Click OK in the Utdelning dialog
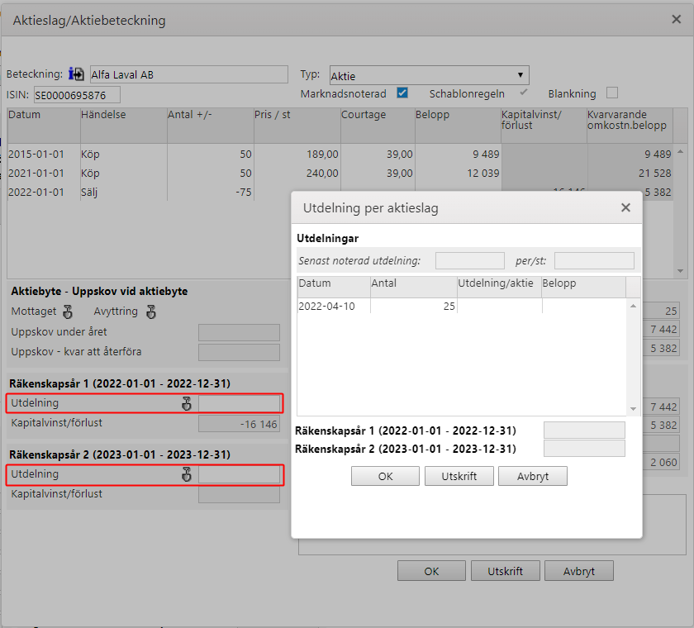The image size is (694, 628). coord(385,476)
